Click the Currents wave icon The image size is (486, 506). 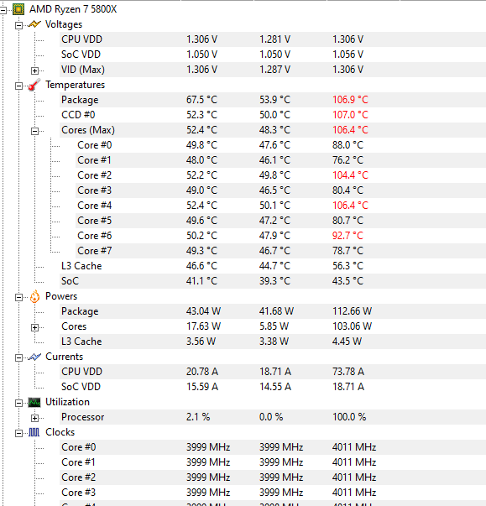(x=34, y=357)
